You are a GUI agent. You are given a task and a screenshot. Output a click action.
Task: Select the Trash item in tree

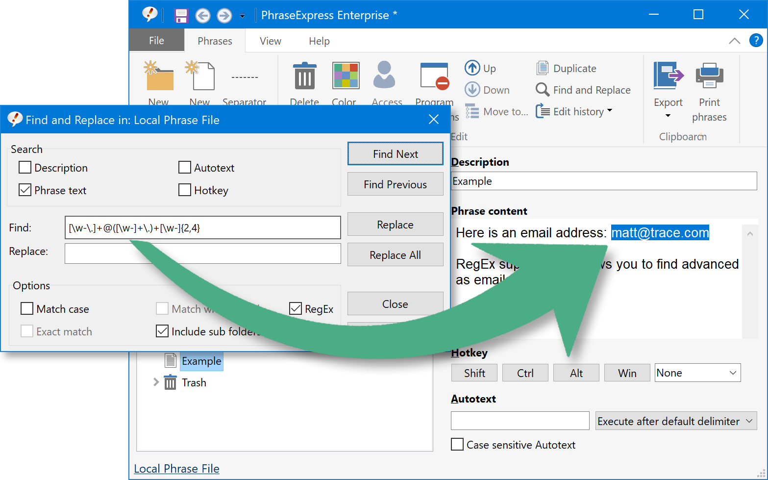(194, 382)
